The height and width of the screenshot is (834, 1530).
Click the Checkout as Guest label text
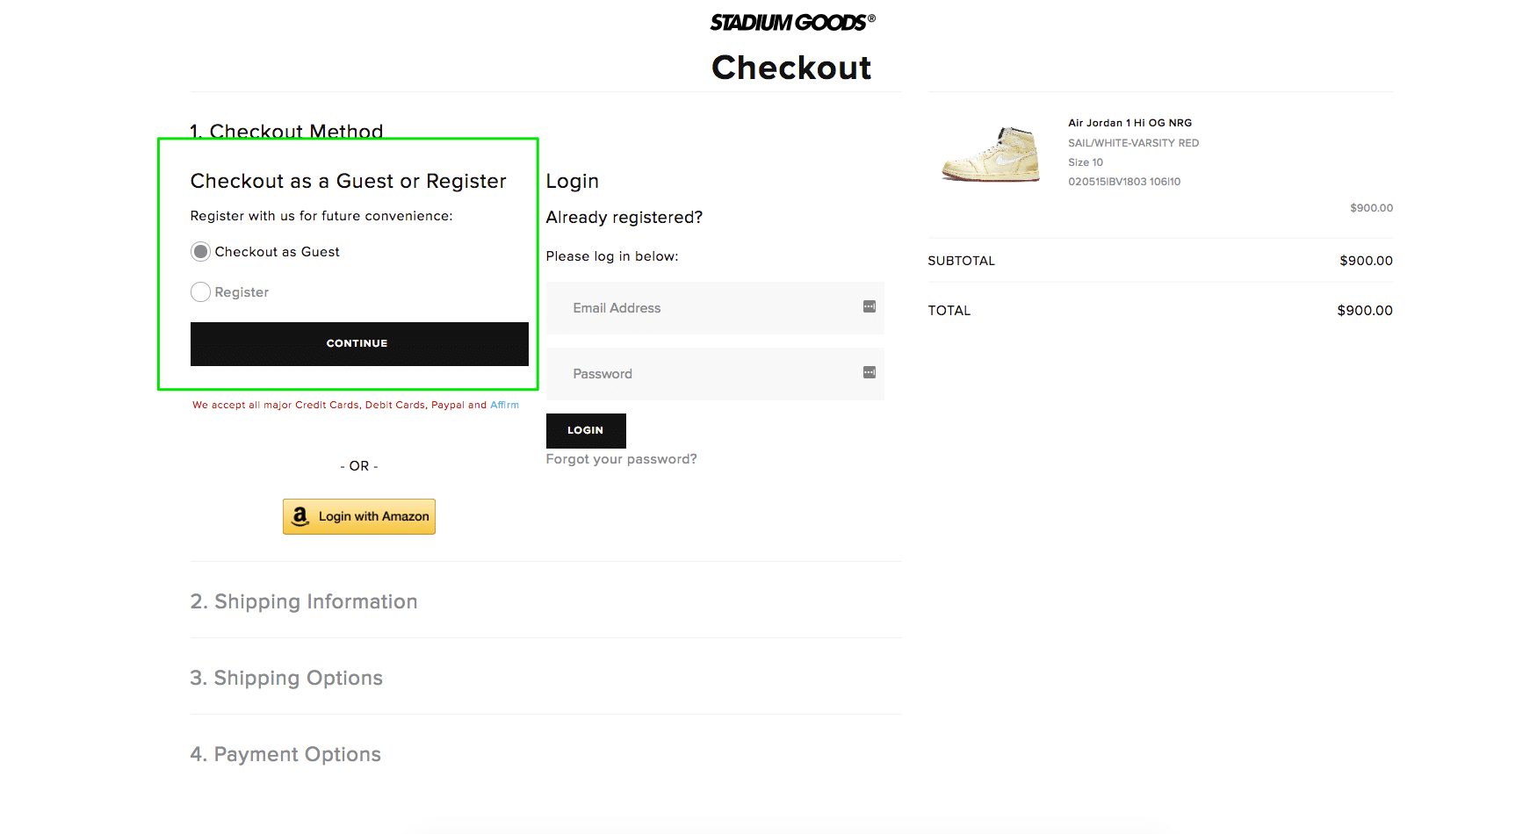[277, 252]
